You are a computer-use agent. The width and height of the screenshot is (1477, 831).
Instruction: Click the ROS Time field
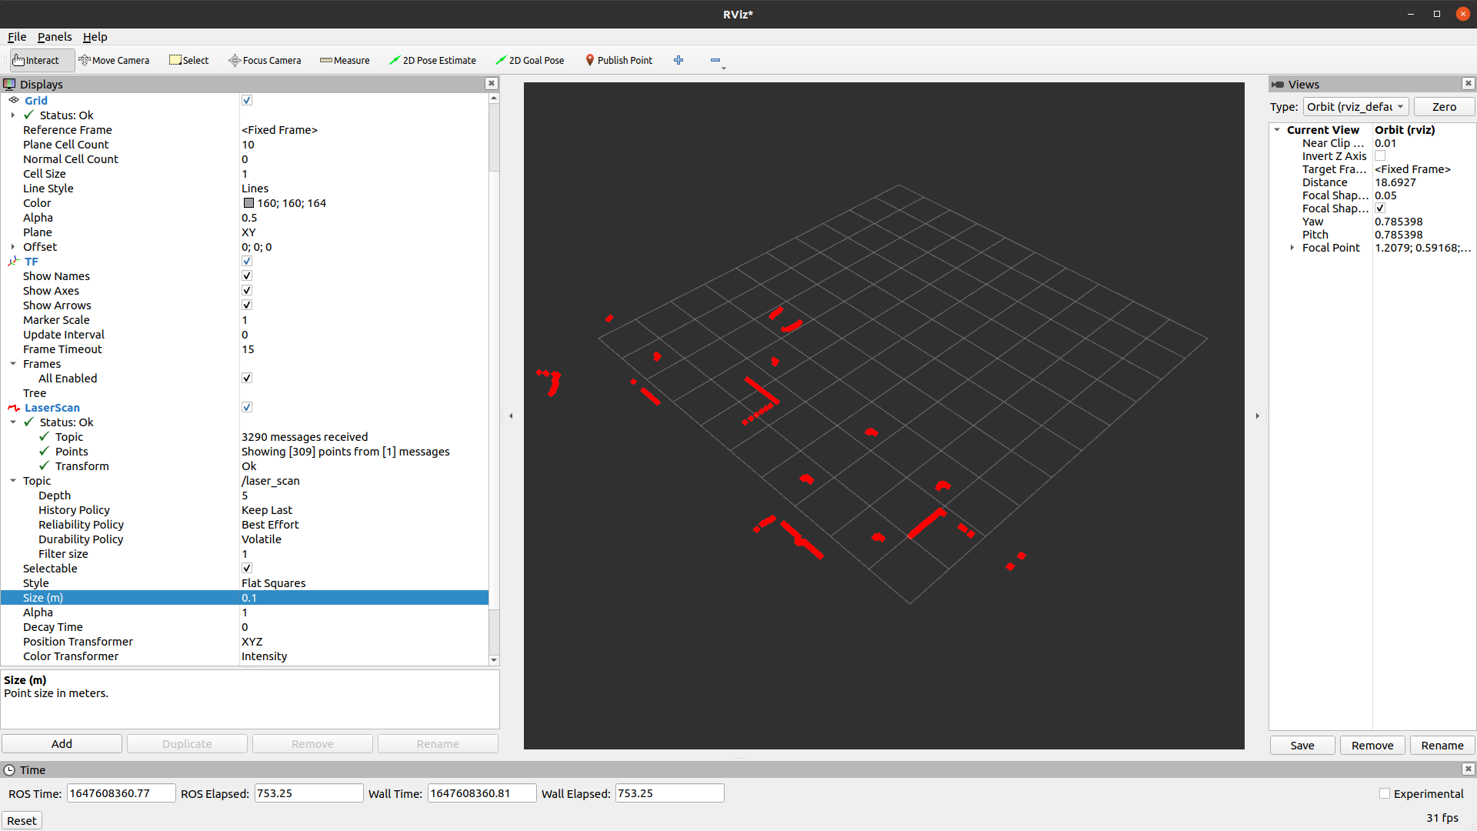(121, 793)
